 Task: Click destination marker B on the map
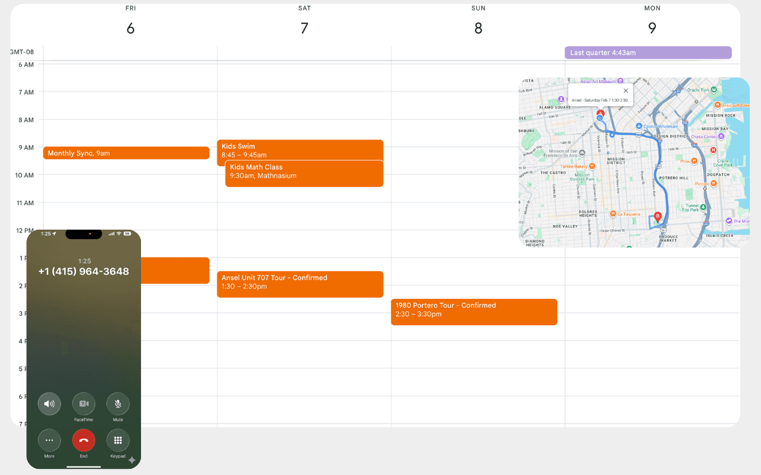pyautogui.click(x=657, y=217)
